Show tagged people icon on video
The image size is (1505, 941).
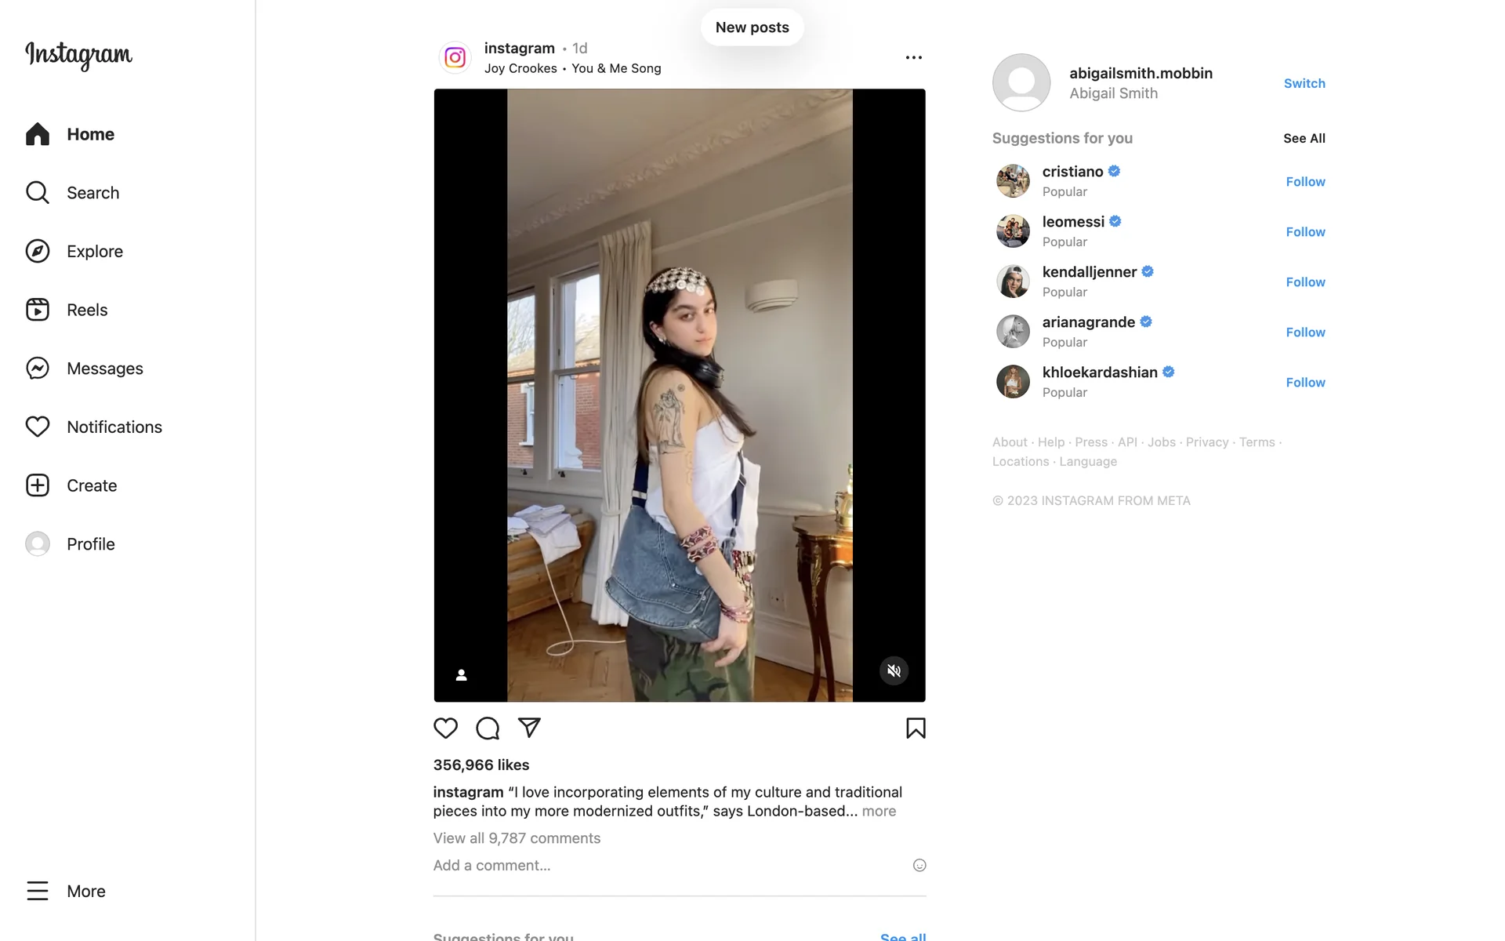[462, 674]
